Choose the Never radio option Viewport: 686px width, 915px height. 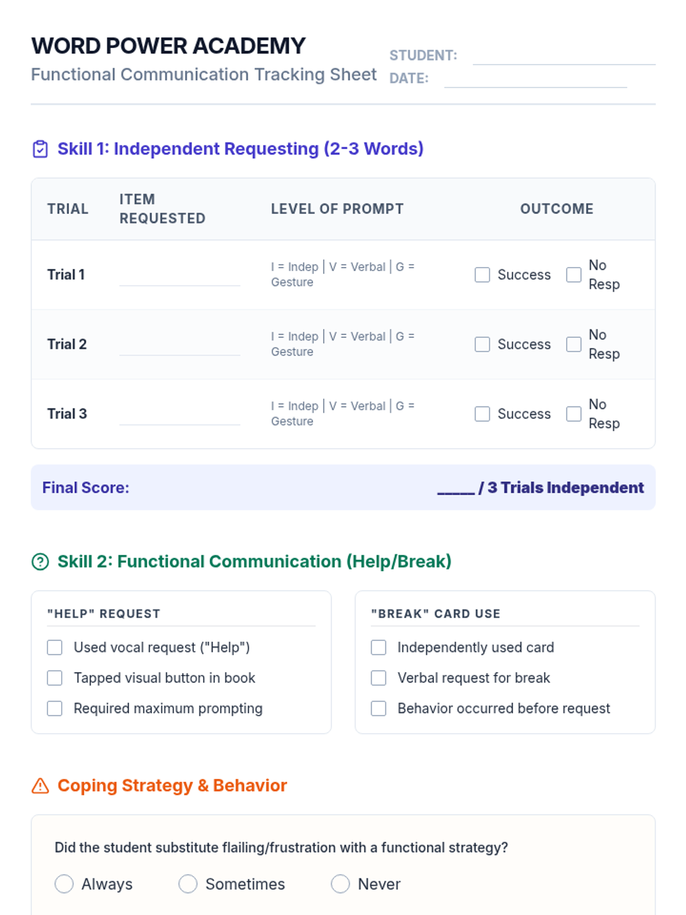(340, 884)
